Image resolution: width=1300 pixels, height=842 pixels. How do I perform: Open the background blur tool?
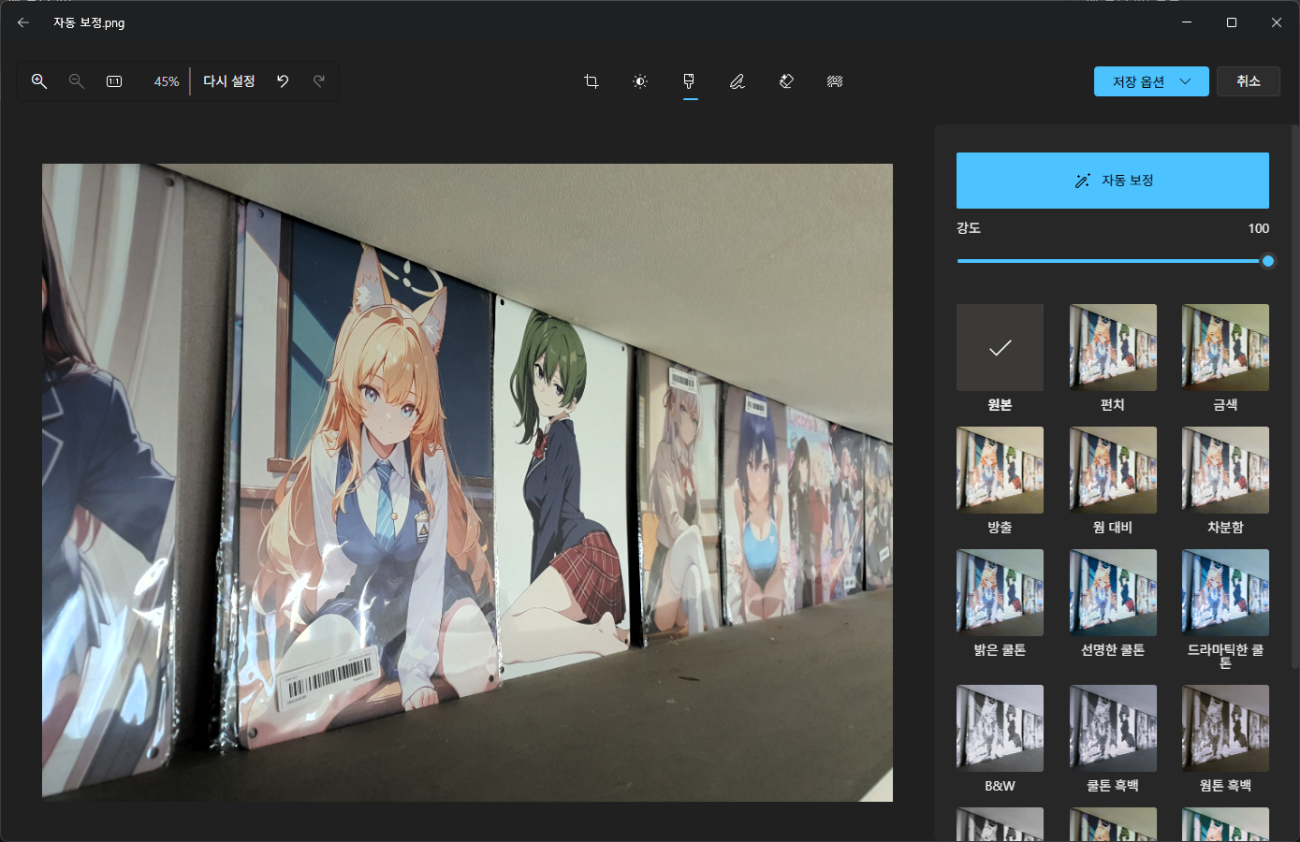pyautogui.click(x=835, y=81)
